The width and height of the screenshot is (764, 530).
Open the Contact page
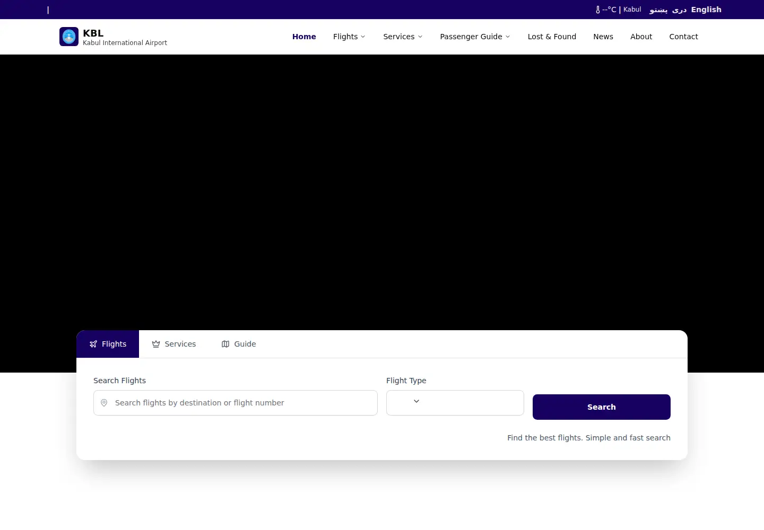(683, 37)
